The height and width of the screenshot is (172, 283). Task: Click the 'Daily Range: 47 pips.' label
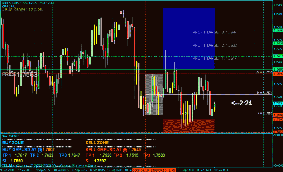23,9
